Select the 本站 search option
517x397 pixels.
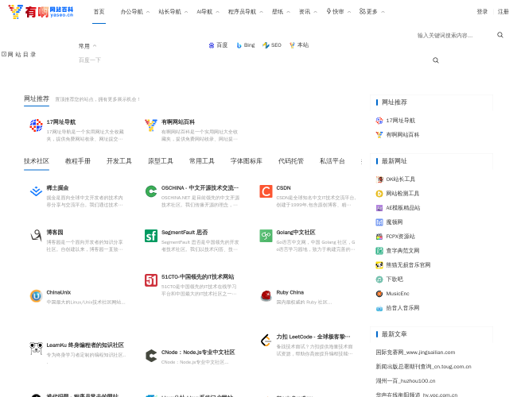pos(299,45)
